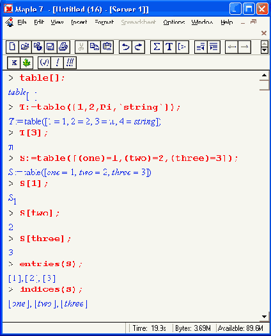This screenshot has height=336, width=271.
Task: Click the vertical scrollbar down arrow
Action: coord(265,317)
